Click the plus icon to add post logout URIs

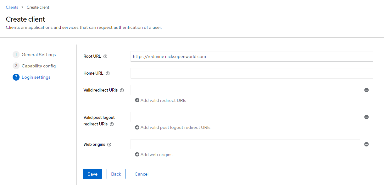[x=137, y=127]
